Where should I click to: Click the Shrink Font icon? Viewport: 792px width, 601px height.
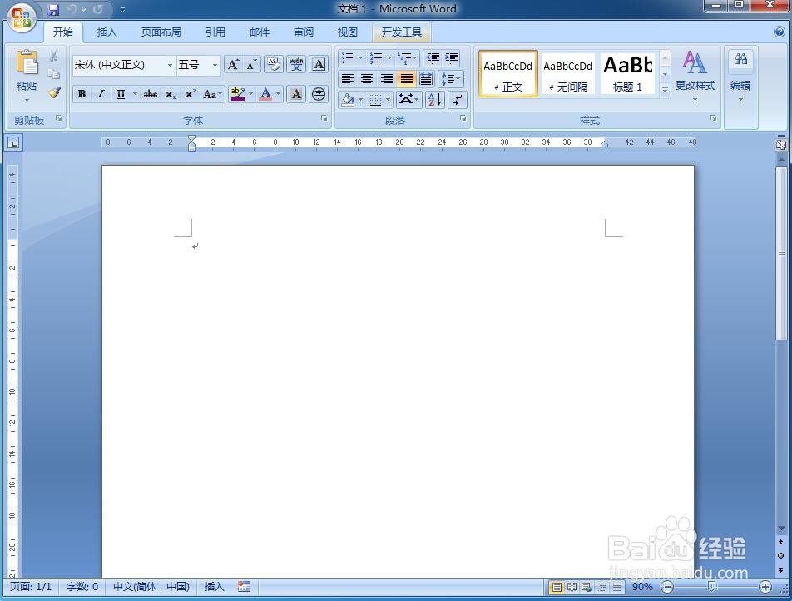point(251,65)
